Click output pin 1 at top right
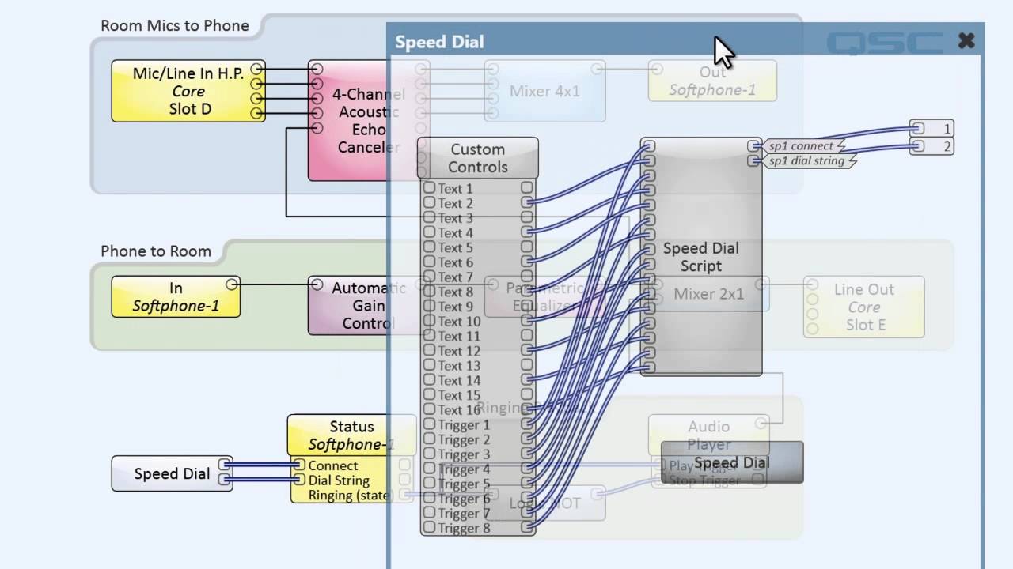This screenshot has width=1013, height=569. point(931,128)
